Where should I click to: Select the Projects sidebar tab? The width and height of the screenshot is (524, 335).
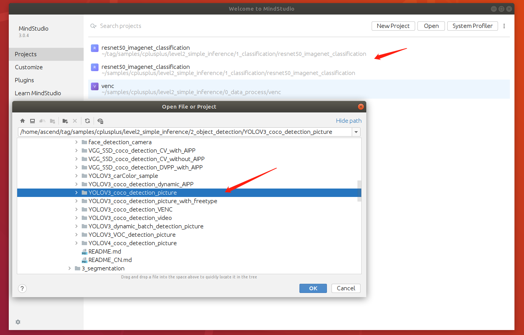pyautogui.click(x=46, y=54)
